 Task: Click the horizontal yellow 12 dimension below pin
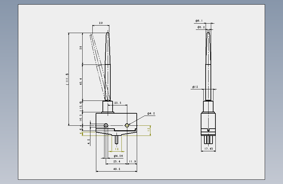click(117, 149)
